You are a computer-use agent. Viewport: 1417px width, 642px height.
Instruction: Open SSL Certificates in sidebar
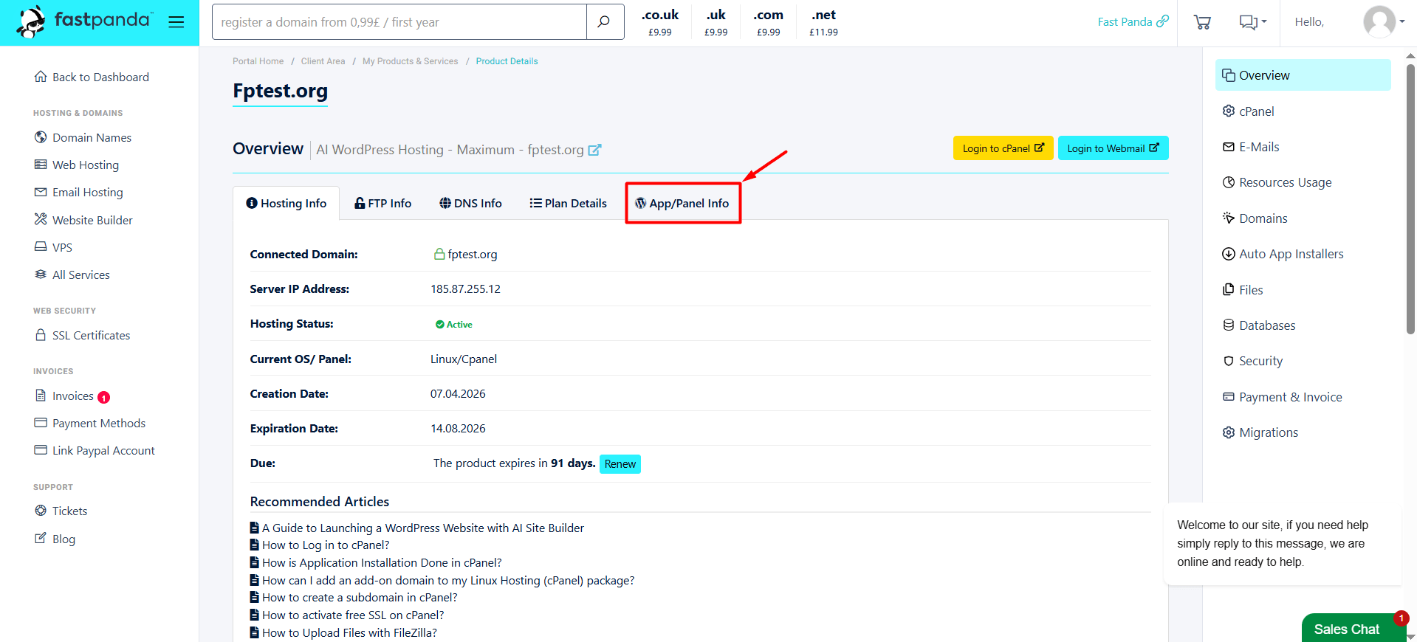click(82, 335)
